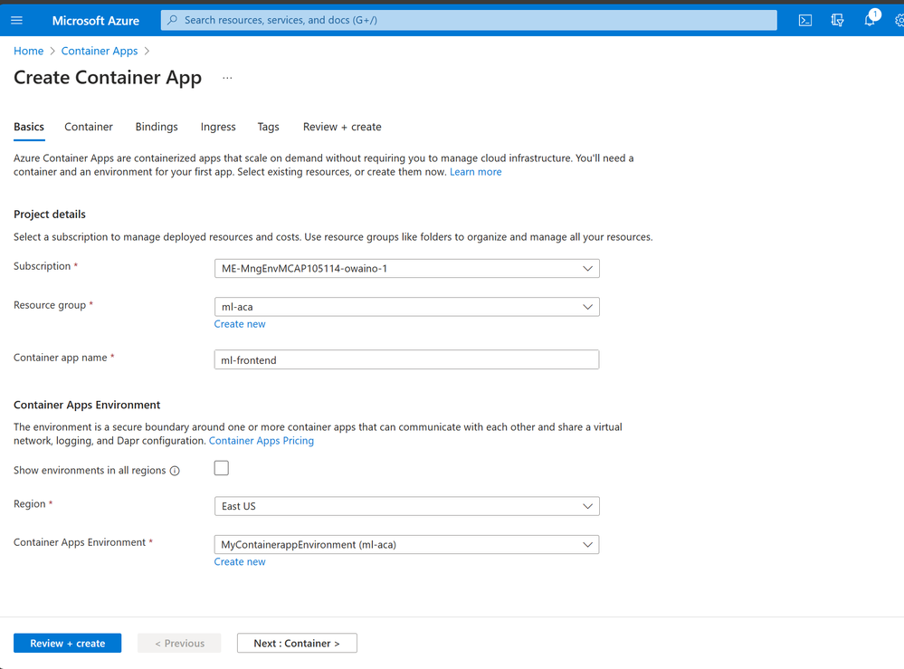This screenshot has width=904, height=669.
Task: Click Next : Container button
Action: click(x=297, y=643)
